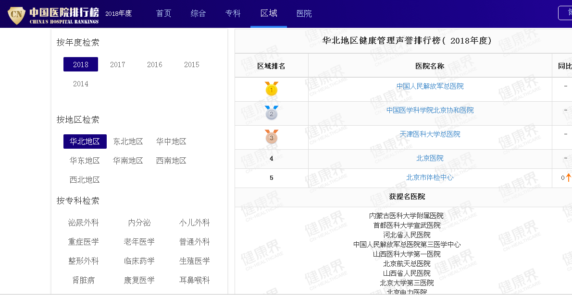This screenshot has width=572, height=295.
Task: Click rank number 4 cell
Action: coord(272,158)
